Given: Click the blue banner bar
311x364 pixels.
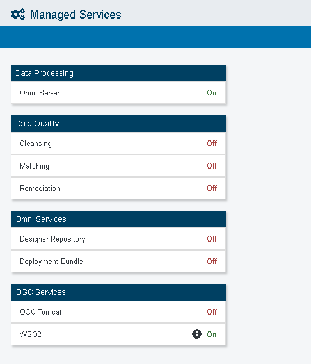Looking at the screenshot, I should click(155, 37).
